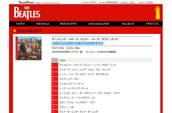Open the SEARCH menu
The width and height of the screenshot is (172, 113).
click(128, 24)
